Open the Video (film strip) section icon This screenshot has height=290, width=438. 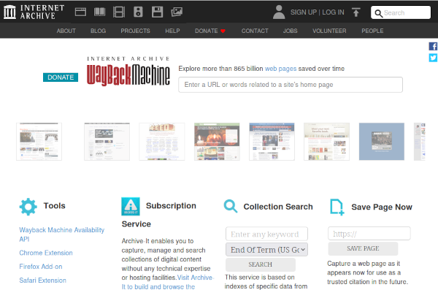click(119, 12)
